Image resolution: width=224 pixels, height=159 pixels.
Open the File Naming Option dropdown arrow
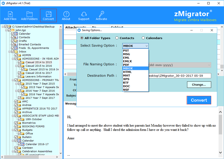209,65
